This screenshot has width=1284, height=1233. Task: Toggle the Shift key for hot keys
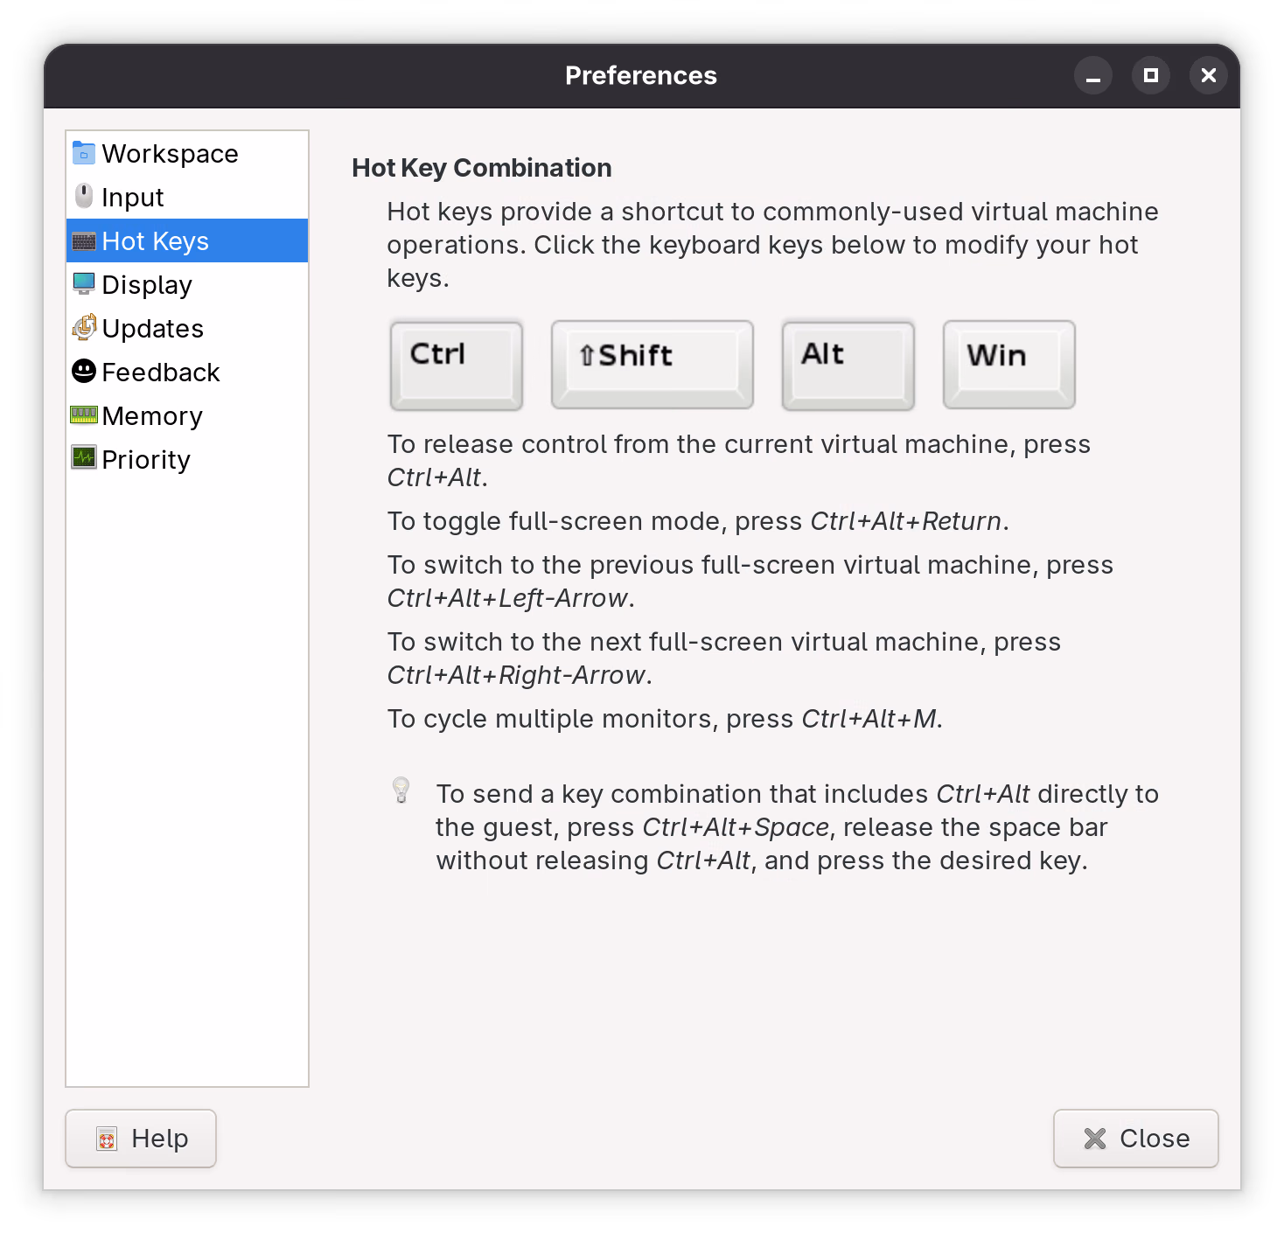pyautogui.click(x=651, y=365)
